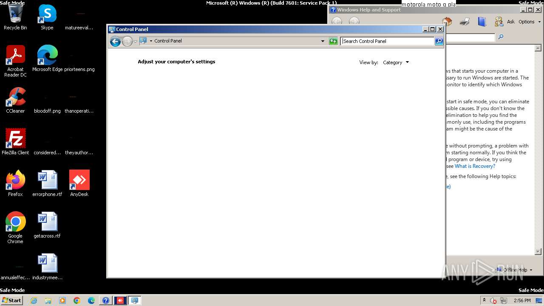Launch AnyDesk from desktop
This screenshot has height=306, width=544.
[x=79, y=184]
